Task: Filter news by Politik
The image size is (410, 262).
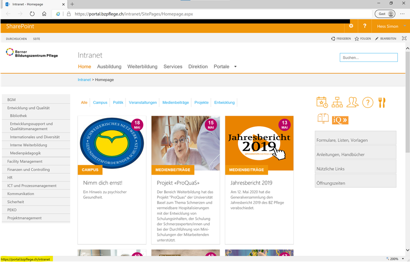Action: click(x=118, y=103)
